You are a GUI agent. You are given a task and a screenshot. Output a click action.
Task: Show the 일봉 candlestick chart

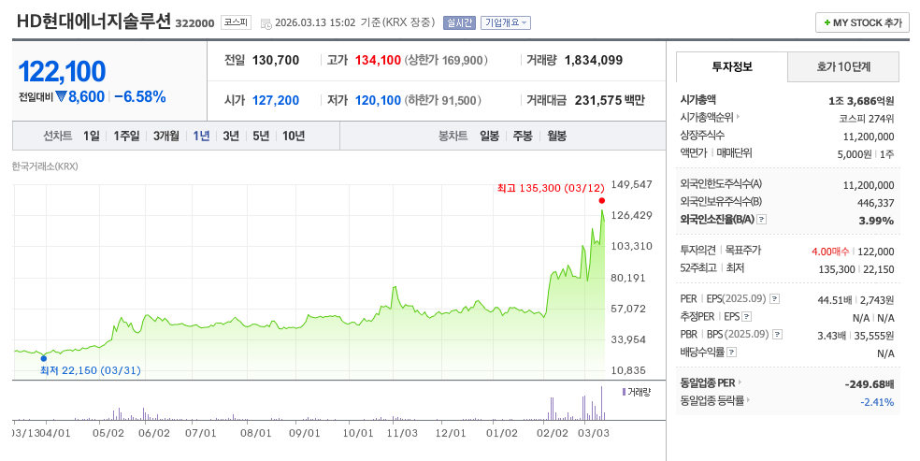click(x=489, y=137)
